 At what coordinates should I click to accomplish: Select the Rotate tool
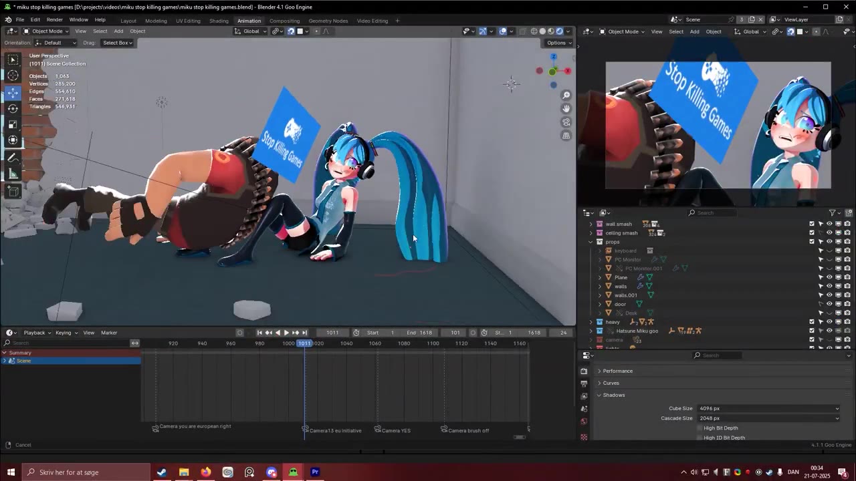point(13,108)
